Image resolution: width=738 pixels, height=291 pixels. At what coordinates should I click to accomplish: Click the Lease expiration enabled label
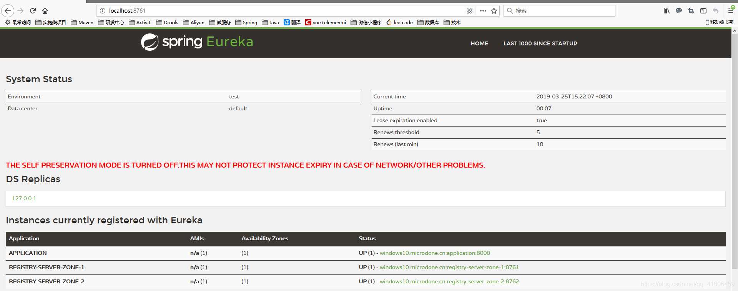[x=405, y=120]
